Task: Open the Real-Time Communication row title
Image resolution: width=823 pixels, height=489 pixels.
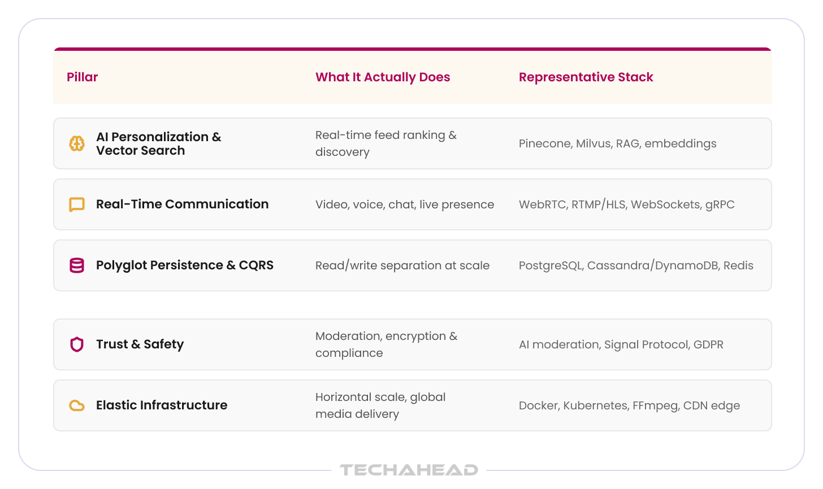Action: pos(182,204)
